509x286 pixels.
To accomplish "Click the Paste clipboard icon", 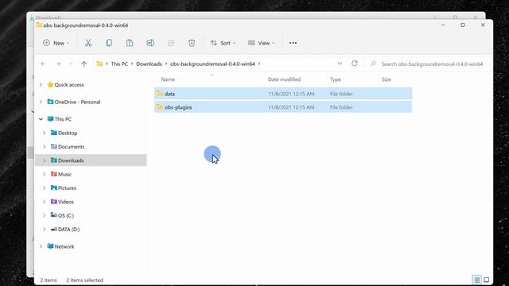I will pyautogui.click(x=130, y=43).
